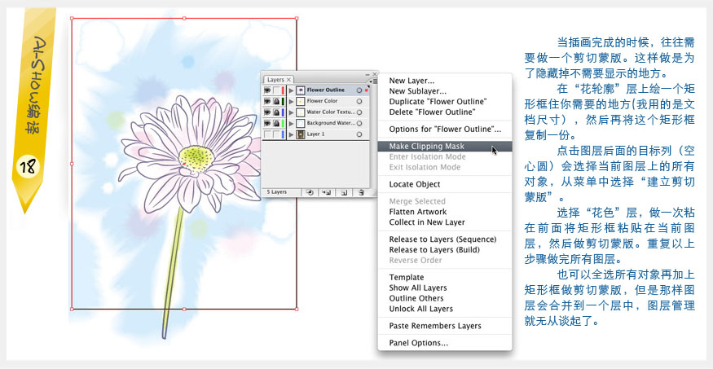Click the Background Water layer thumbnail
Image resolution: width=713 pixels, height=369 pixels.
tap(300, 123)
